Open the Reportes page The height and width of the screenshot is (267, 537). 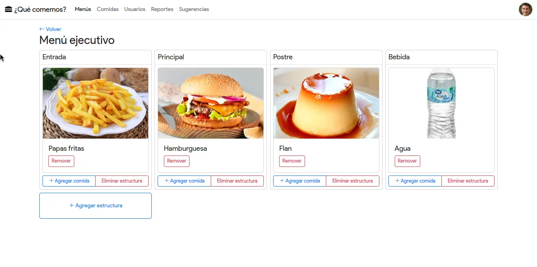click(162, 9)
